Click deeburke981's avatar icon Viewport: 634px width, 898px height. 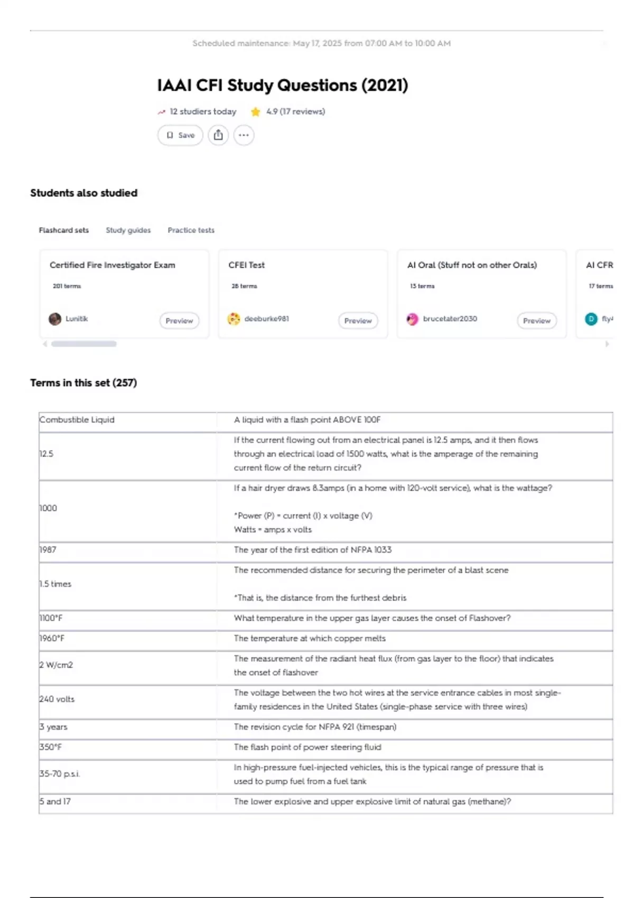[234, 319]
